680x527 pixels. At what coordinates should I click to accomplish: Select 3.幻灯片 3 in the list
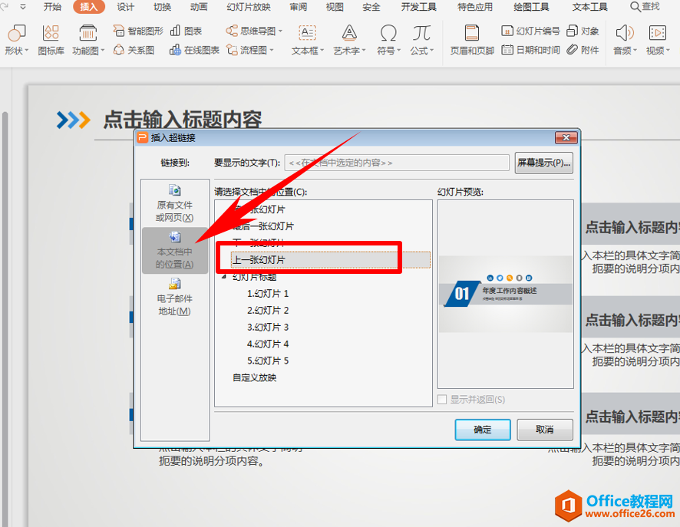pyautogui.click(x=268, y=328)
